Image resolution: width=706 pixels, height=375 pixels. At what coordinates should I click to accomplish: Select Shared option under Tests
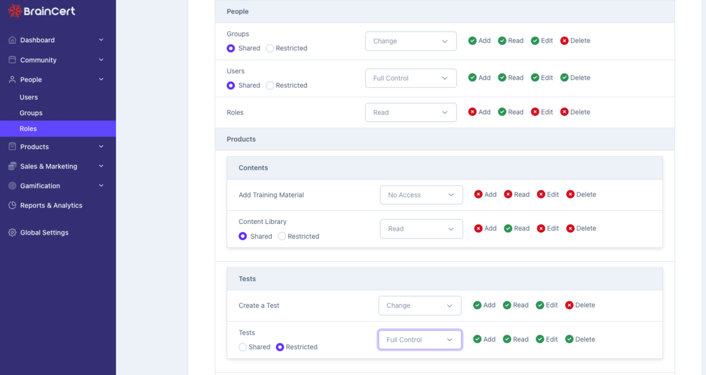(x=243, y=347)
